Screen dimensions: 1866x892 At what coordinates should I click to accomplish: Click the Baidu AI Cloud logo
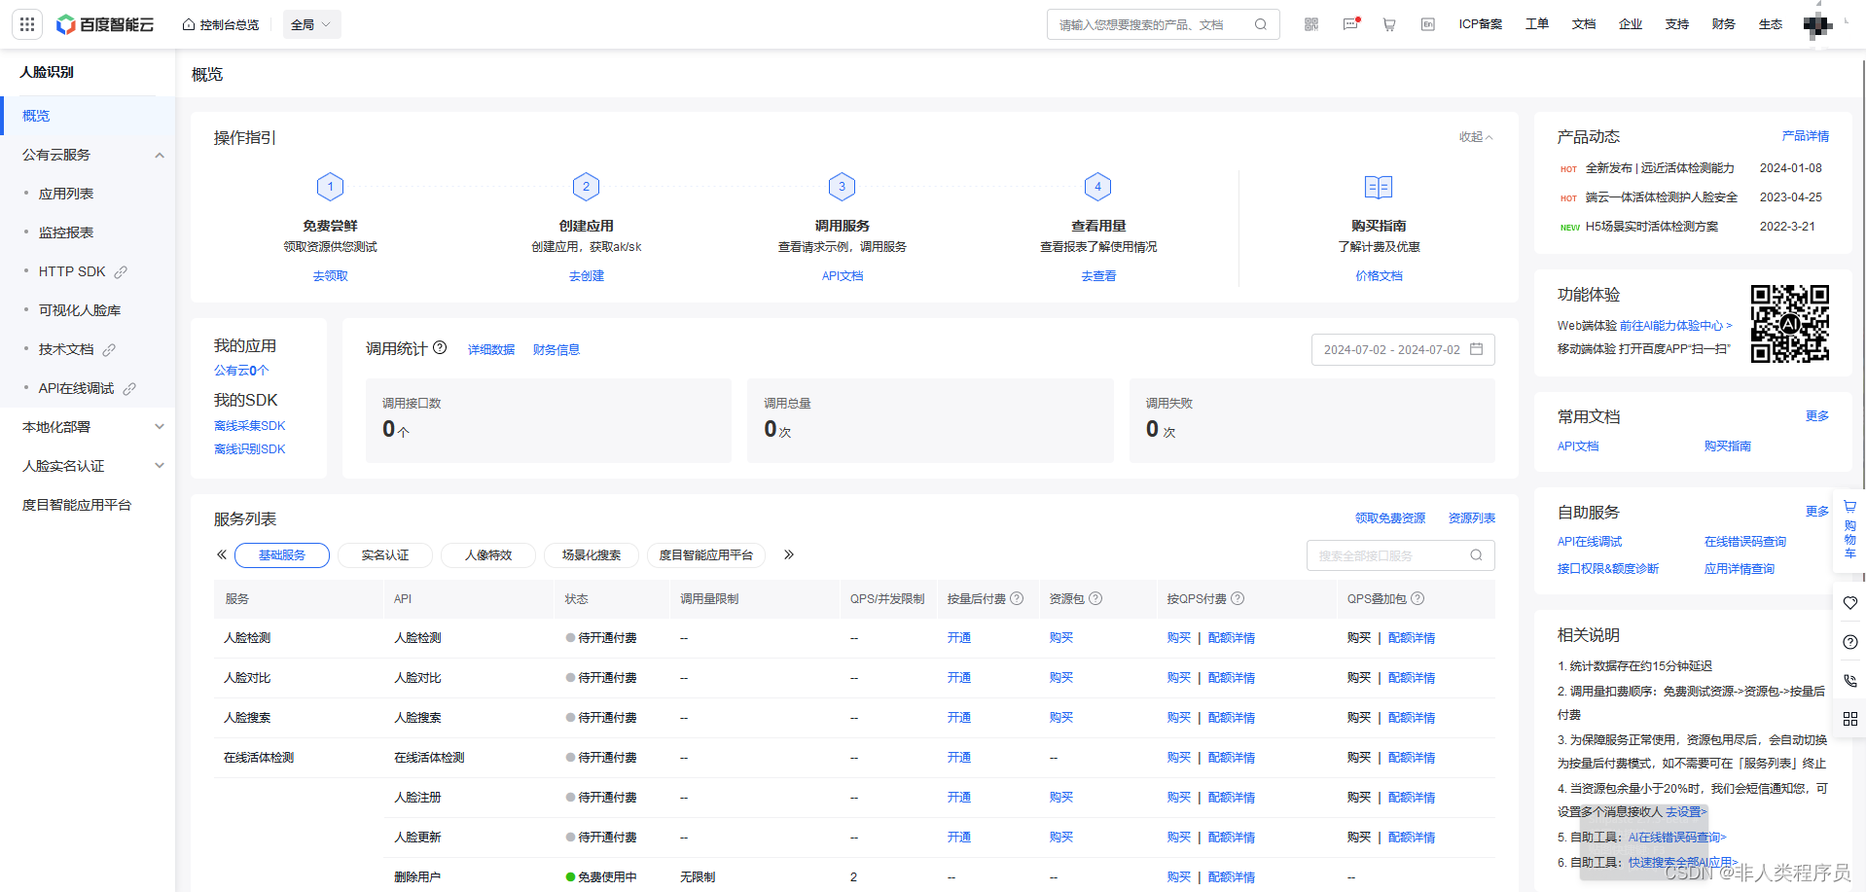tap(105, 24)
